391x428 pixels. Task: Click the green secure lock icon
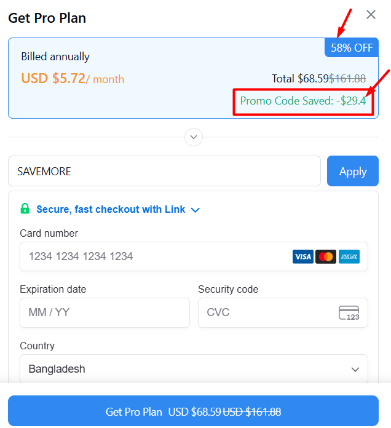point(25,209)
